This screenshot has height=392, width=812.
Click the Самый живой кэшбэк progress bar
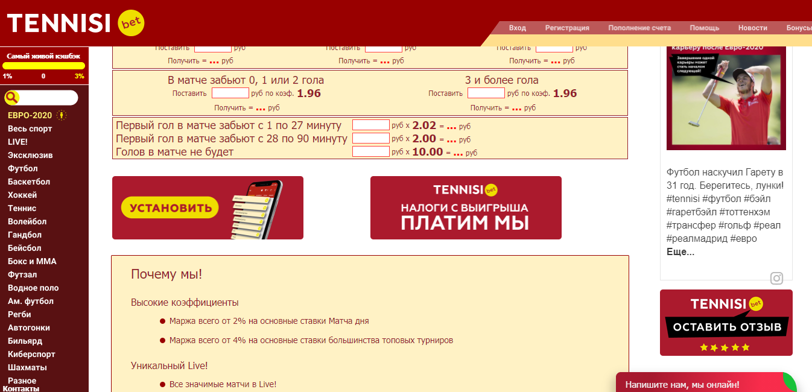click(43, 66)
